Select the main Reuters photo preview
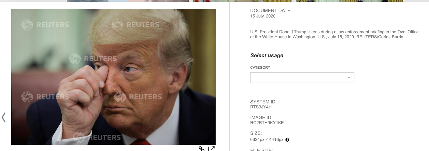The height and width of the screenshot is (151, 429). (113, 77)
